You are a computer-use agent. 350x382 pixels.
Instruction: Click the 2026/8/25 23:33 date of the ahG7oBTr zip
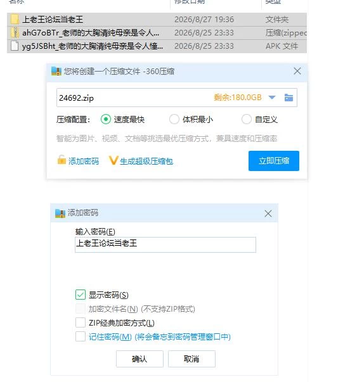204,33
